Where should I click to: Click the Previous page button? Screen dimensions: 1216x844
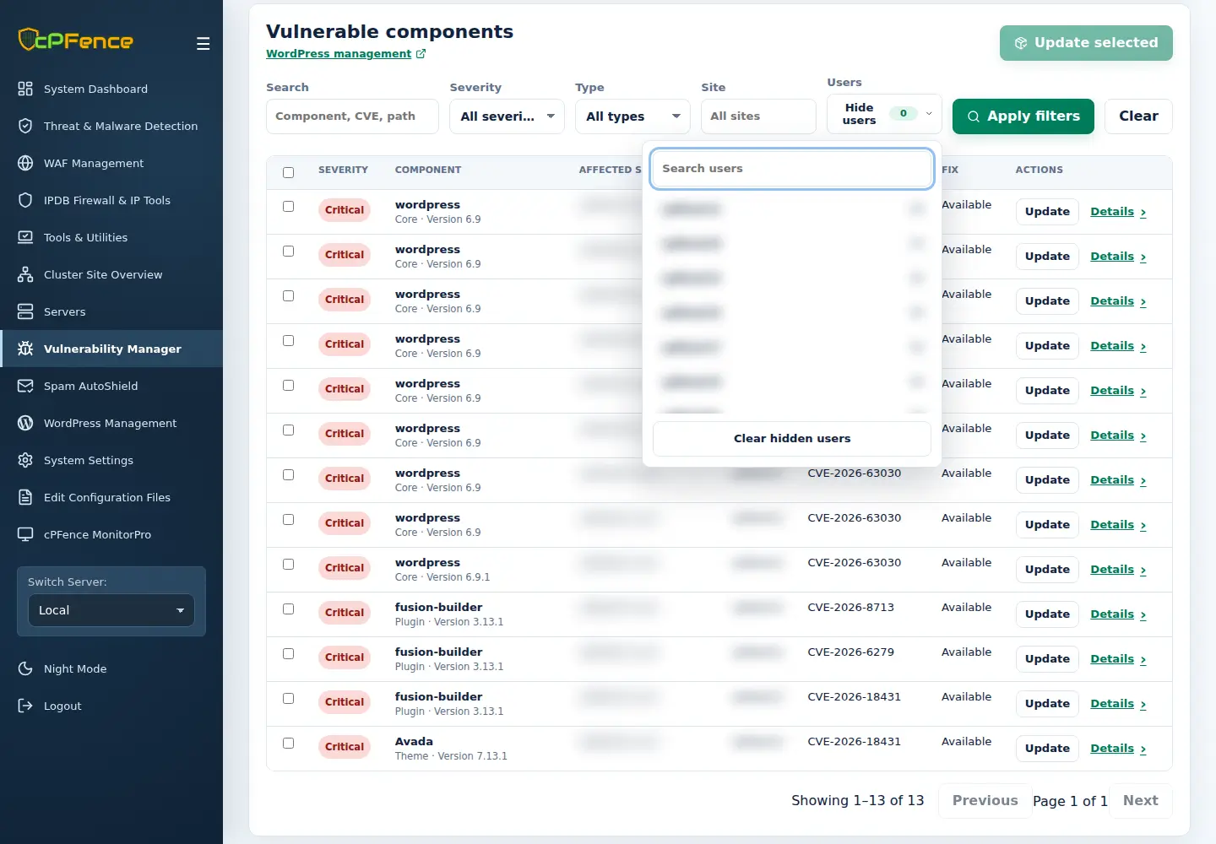click(x=985, y=801)
